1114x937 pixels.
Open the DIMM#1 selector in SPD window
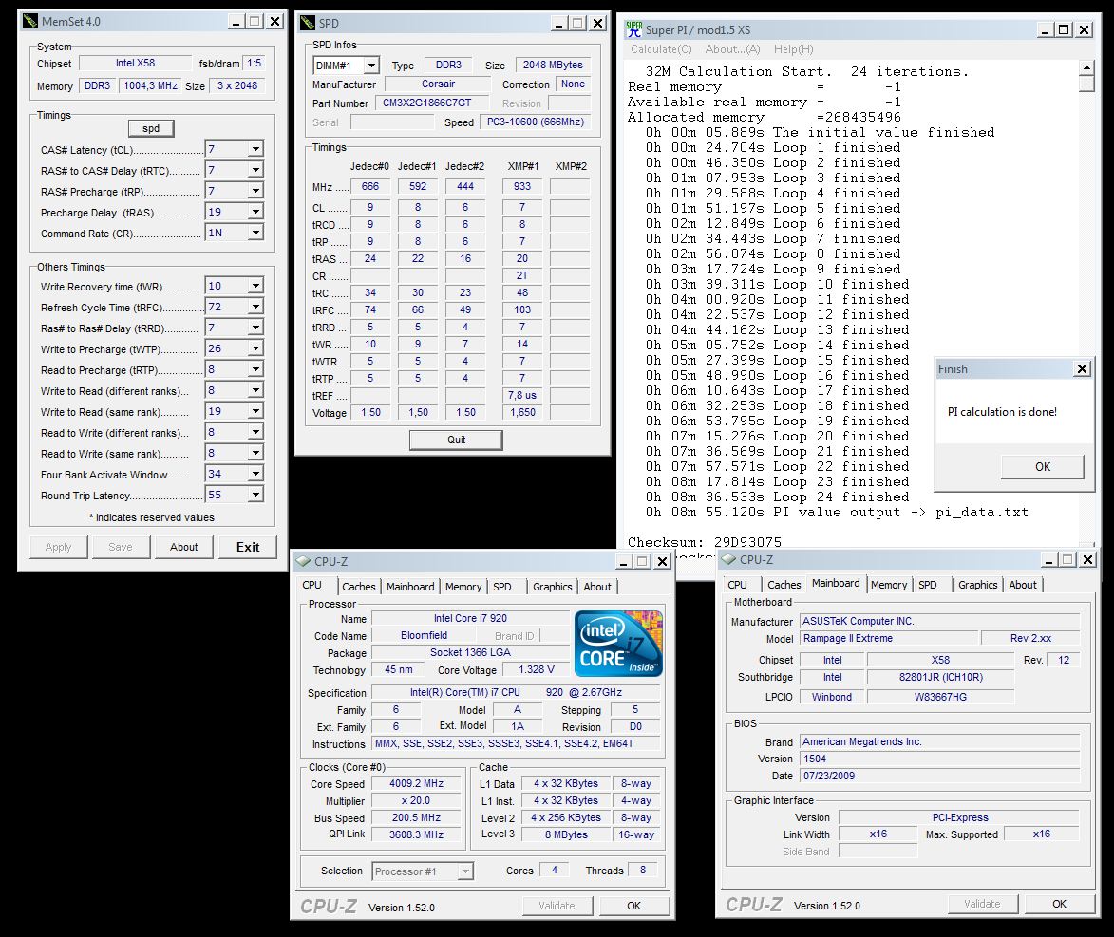(371, 66)
